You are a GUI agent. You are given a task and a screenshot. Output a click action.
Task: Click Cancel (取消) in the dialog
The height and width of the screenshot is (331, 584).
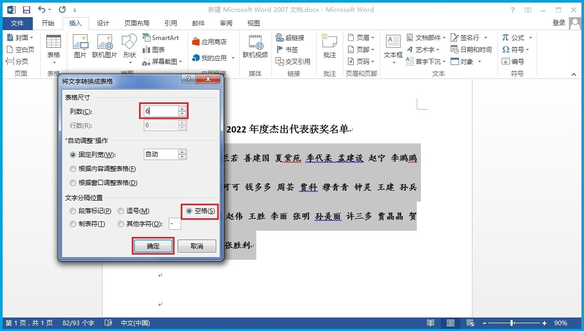point(196,246)
